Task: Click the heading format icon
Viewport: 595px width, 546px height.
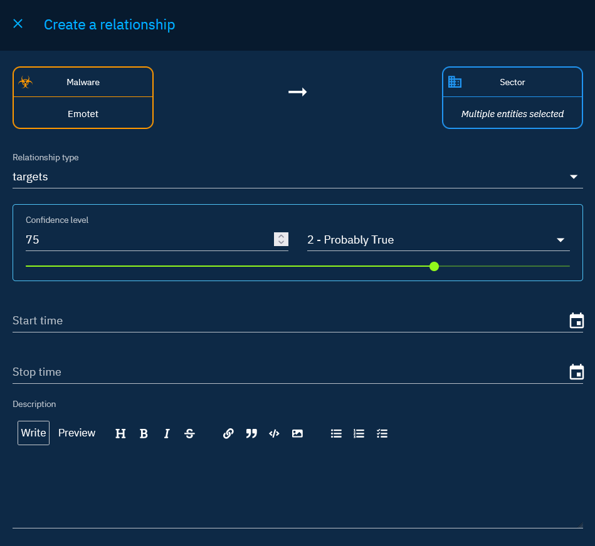Action: (x=120, y=433)
